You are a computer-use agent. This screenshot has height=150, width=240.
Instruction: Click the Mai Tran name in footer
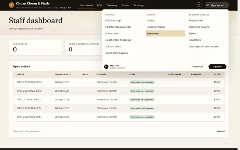pyautogui.click(x=114, y=66)
